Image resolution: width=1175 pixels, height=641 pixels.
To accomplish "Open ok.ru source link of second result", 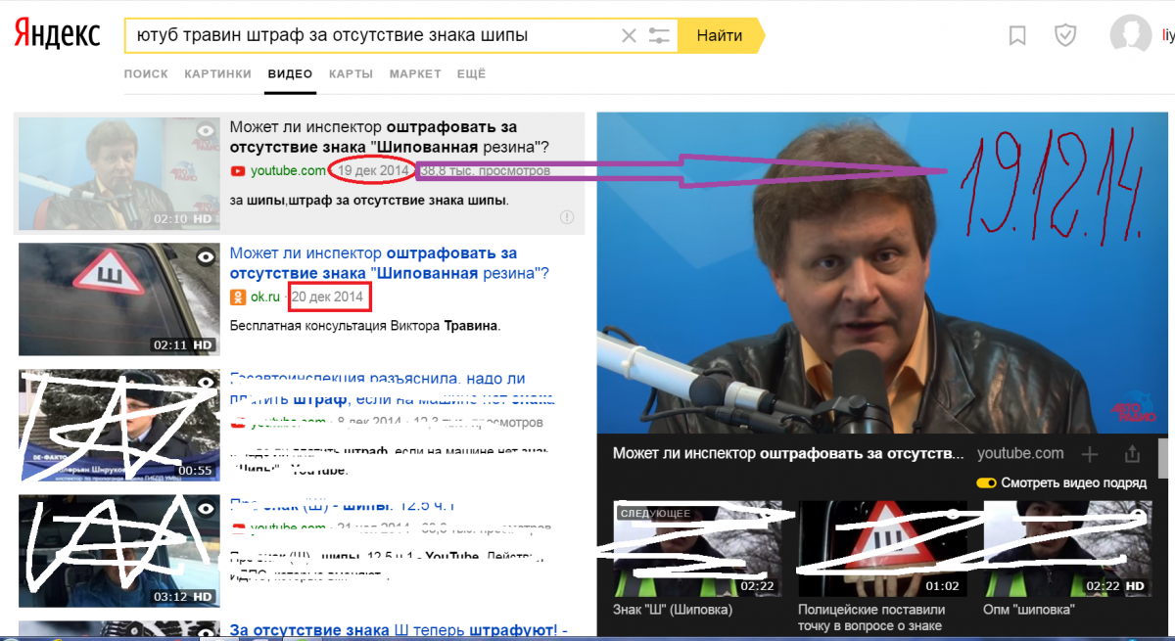I will [265, 297].
